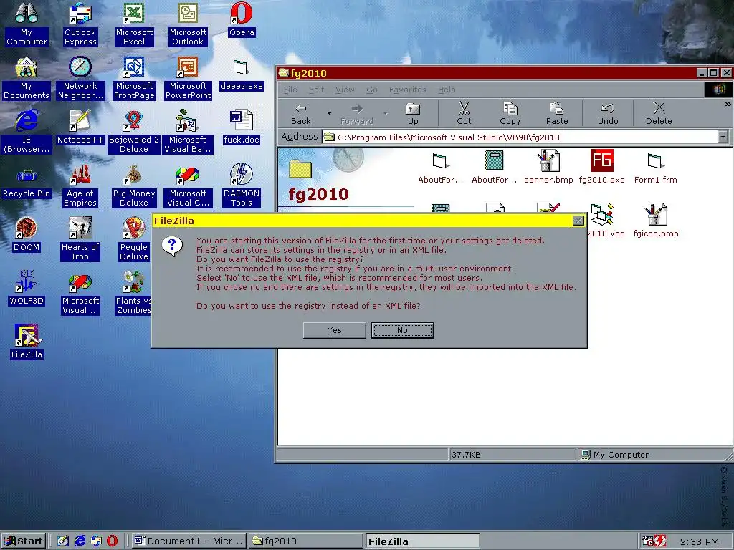Launch Microsoft PowerPoint shortcut
The image size is (734, 550).
coord(189,78)
